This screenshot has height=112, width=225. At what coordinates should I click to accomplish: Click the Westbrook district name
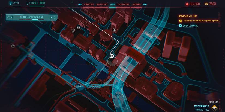click(202, 106)
